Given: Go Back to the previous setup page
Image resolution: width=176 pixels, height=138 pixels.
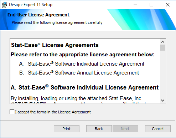Looking at the screenshot, I should click(x=99, y=129).
